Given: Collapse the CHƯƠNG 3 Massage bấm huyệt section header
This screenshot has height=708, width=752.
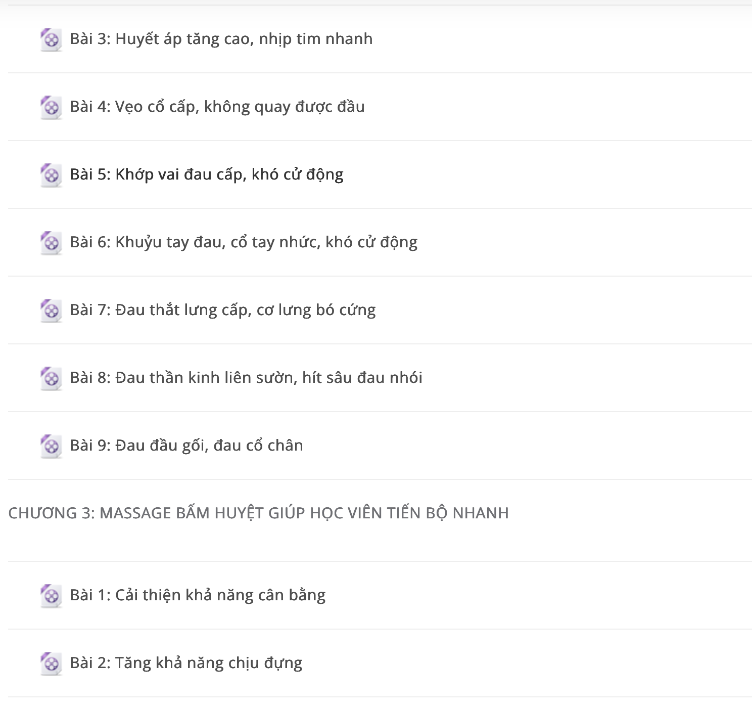Looking at the screenshot, I should 259,513.
